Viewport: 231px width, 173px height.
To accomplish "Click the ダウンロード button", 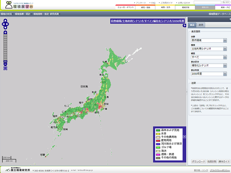I will (x=198, y=161).
